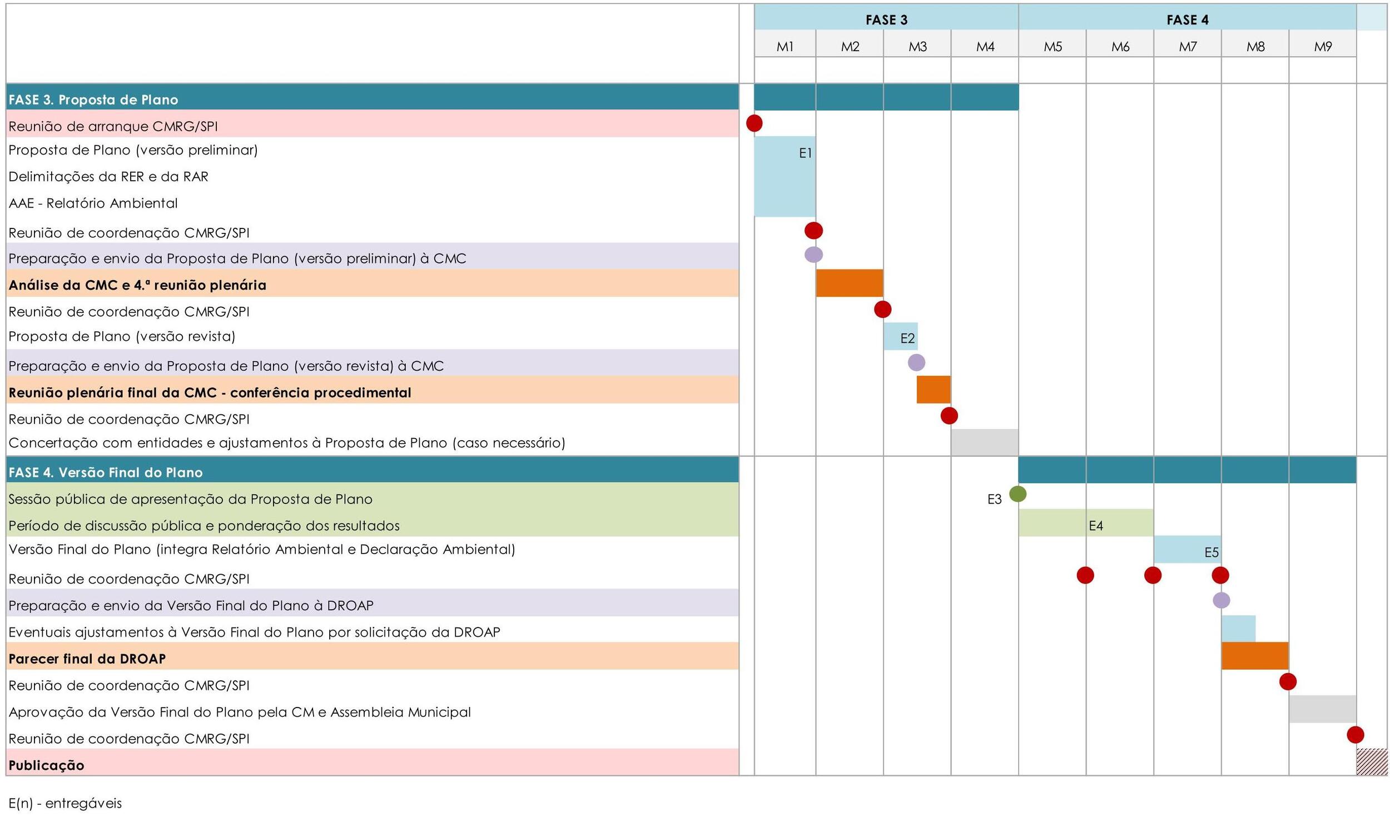The height and width of the screenshot is (822, 1390).
Task: Click the E4 public discussion green bar
Action: 1085,522
